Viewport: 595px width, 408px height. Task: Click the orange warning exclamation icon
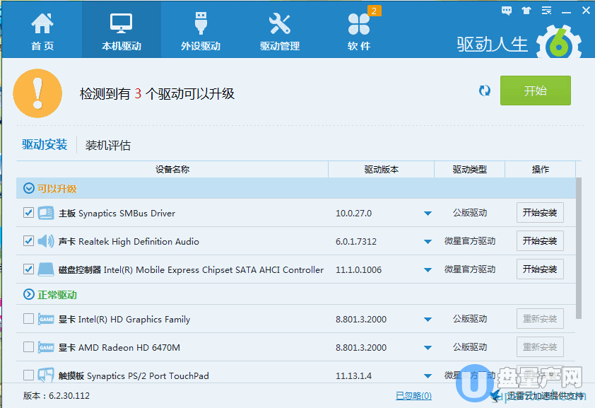37,93
